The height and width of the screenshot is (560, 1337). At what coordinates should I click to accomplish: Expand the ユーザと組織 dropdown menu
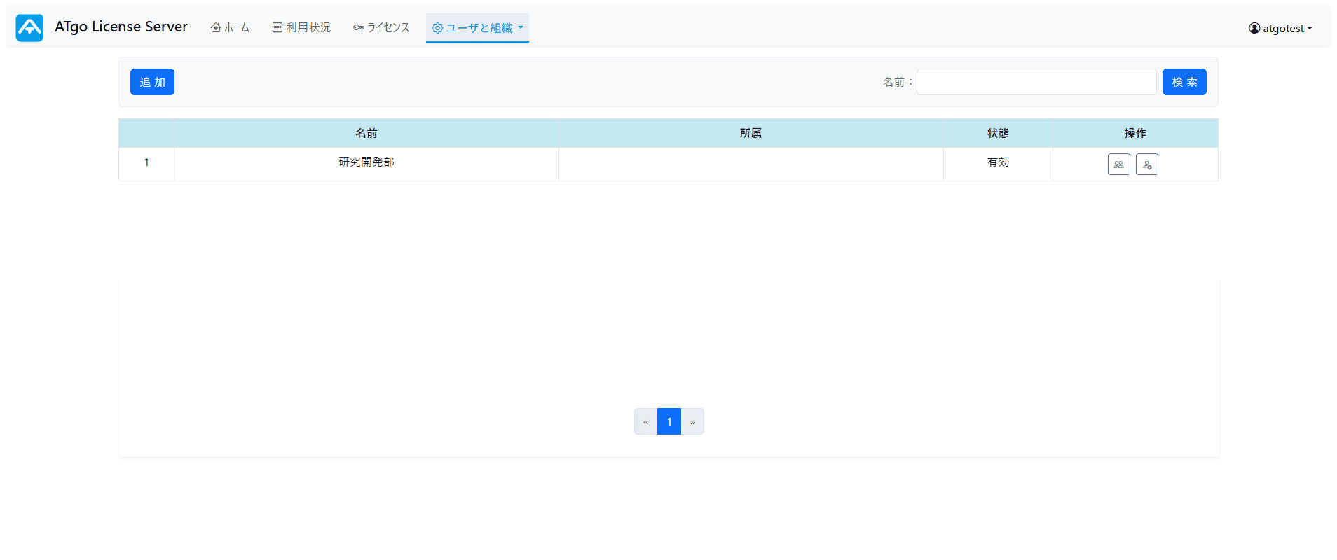[x=477, y=28]
